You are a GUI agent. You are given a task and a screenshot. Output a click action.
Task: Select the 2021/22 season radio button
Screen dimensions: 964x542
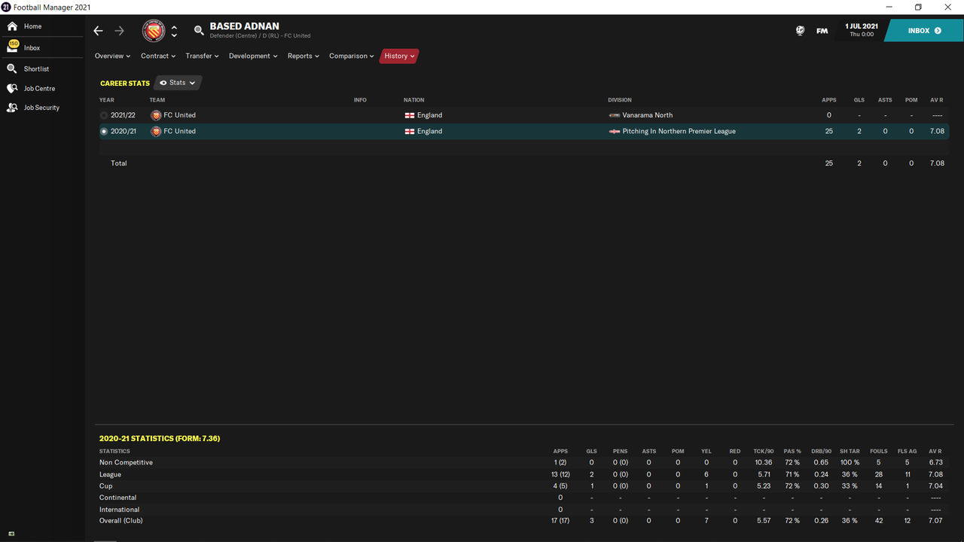tap(104, 115)
